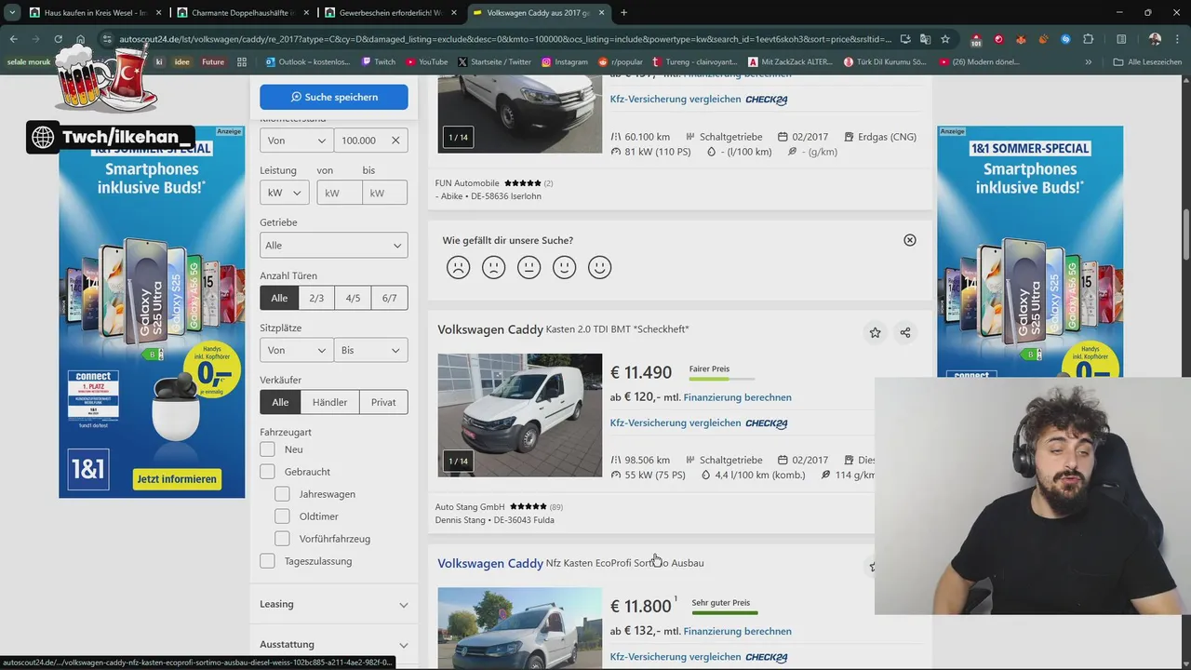Select the 'Volkswagen Caddy aus 2017' tab

[x=538, y=13]
